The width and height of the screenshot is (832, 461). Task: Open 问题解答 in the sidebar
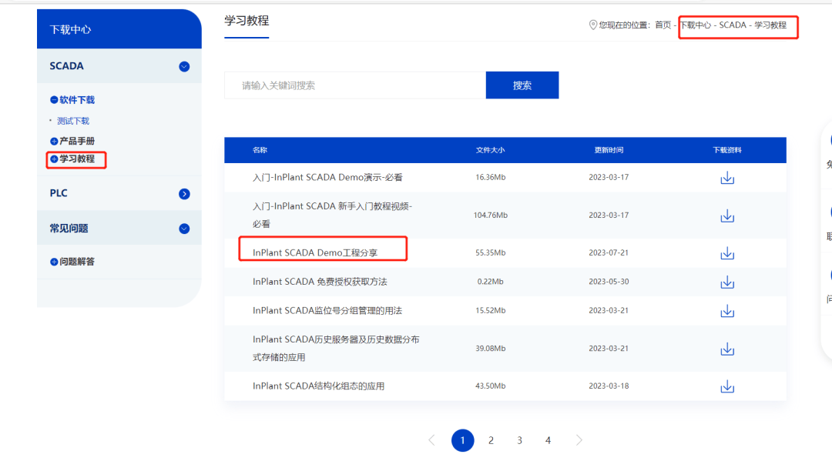77,262
